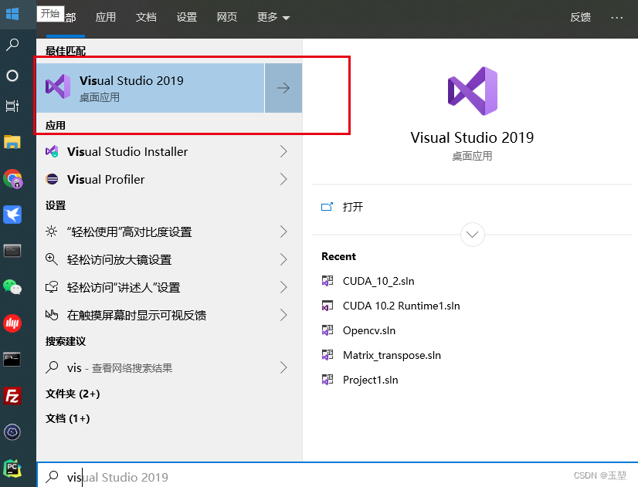The image size is (638, 487).
Task: Expand the Visual Studio 2019 result details arrow
Action: pyautogui.click(x=284, y=87)
